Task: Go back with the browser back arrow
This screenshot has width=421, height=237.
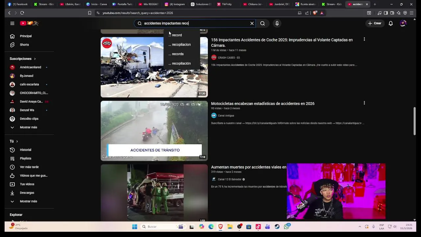Action: click(9, 13)
